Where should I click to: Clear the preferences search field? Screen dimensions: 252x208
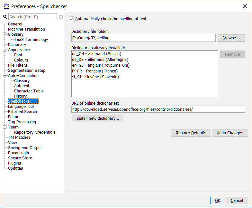pos(61,17)
